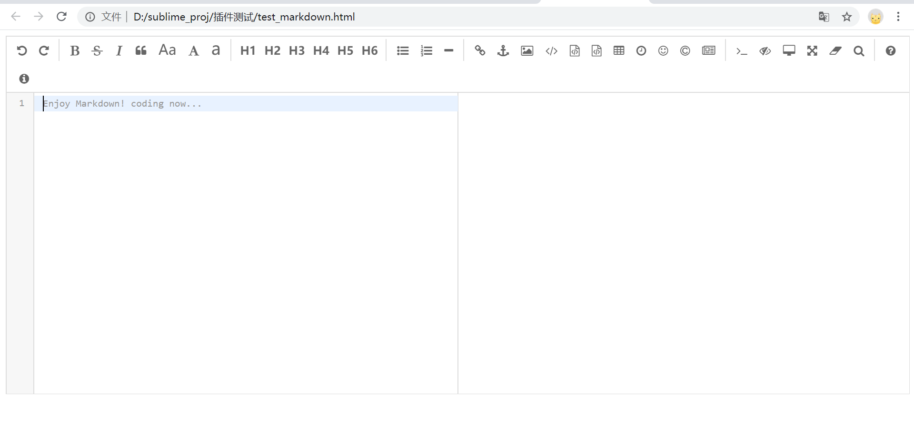Open Chrome three-dot menu
This screenshot has width=914, height=428.
pyautogui.click(x=898, y=17)
